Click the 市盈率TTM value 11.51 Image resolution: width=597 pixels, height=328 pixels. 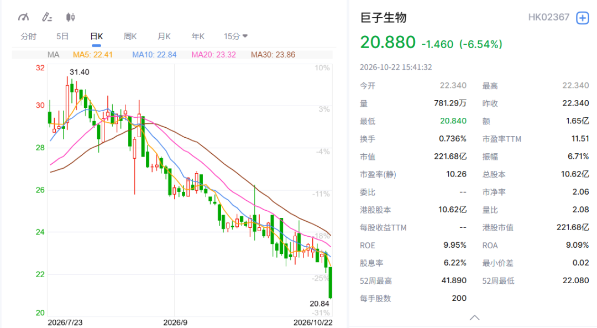(580, 139)
